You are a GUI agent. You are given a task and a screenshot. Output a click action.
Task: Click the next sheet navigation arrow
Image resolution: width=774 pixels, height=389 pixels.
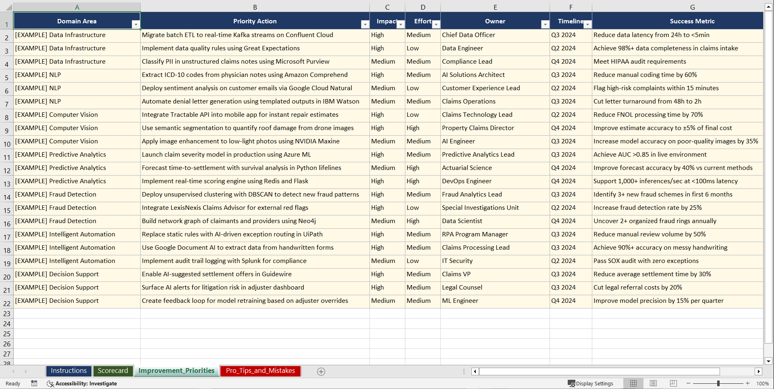coord(26,371)
